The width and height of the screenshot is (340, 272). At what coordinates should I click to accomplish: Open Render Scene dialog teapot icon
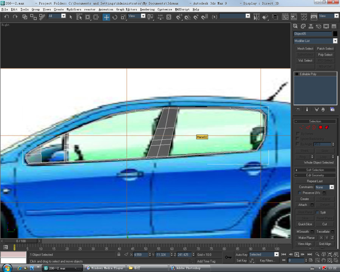pyautogui.click(x=314, y=17)
